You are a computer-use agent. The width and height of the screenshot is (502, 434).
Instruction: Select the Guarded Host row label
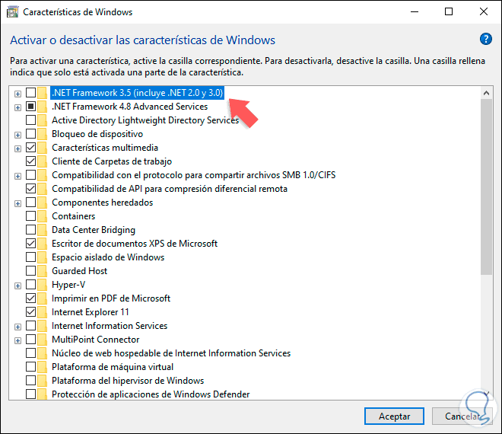coord(79,271)
